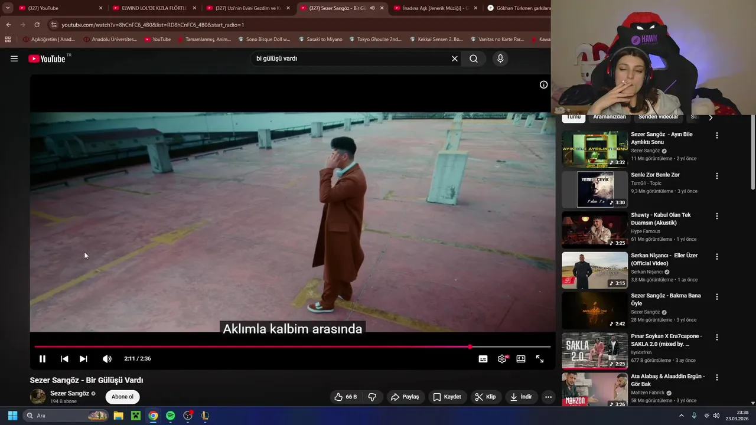This screenshot has height=425, width=756.
Task: Click the search magnifier button
Action: 474,58
